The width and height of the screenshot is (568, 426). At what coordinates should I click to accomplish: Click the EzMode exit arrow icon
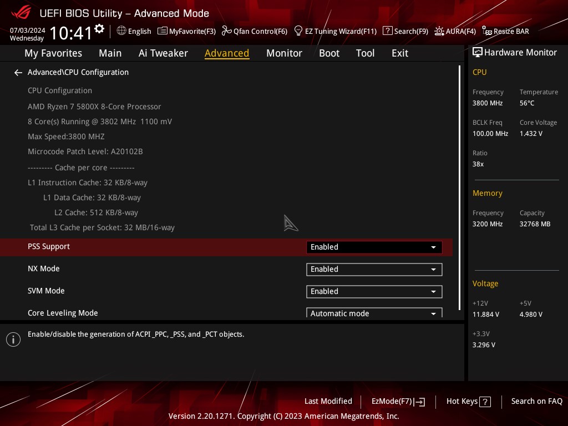(x=419, y=402)
